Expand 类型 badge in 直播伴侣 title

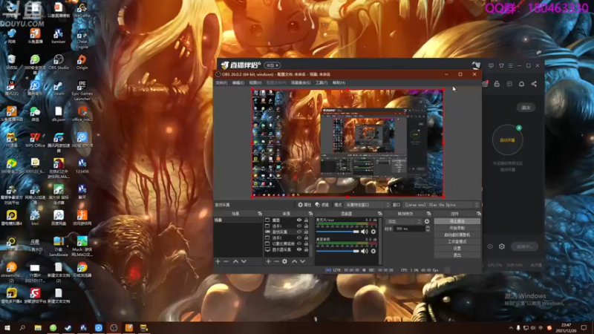pos(272,65)
